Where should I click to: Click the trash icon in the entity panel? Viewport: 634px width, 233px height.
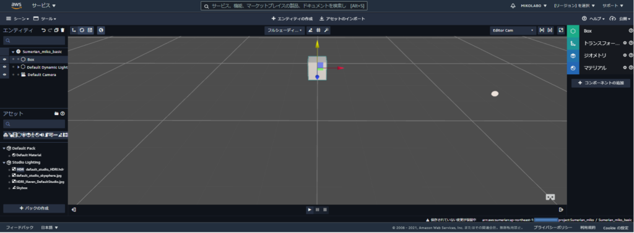click(63, 30)
